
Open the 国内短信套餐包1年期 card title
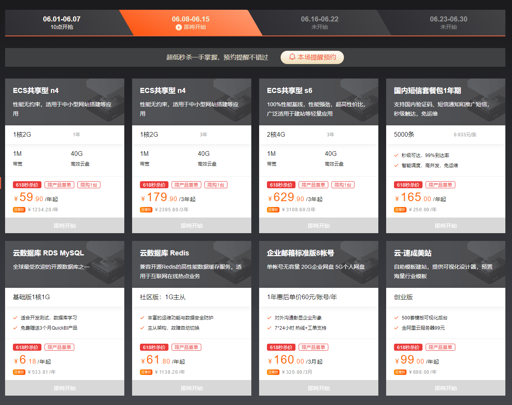pos(428,91)
